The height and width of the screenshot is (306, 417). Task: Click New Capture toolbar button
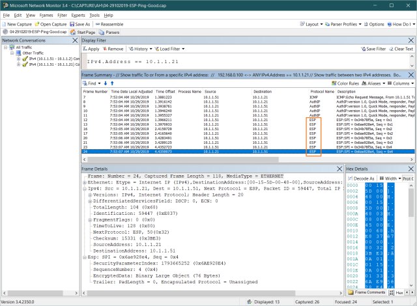point(17,24)
